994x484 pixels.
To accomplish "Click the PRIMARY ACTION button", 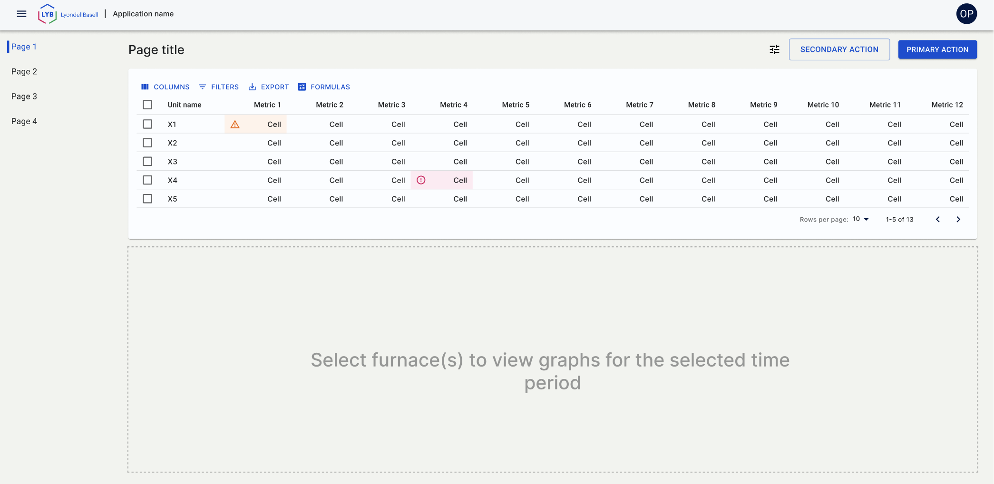I will 937,49.
